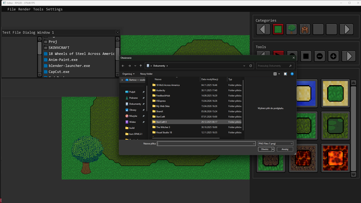Open the Tools menu

click(x=38, y=9)
